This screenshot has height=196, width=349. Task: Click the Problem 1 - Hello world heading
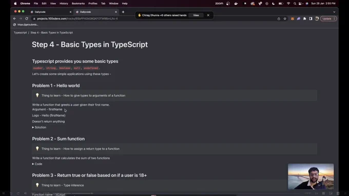(x=56, y=85)
